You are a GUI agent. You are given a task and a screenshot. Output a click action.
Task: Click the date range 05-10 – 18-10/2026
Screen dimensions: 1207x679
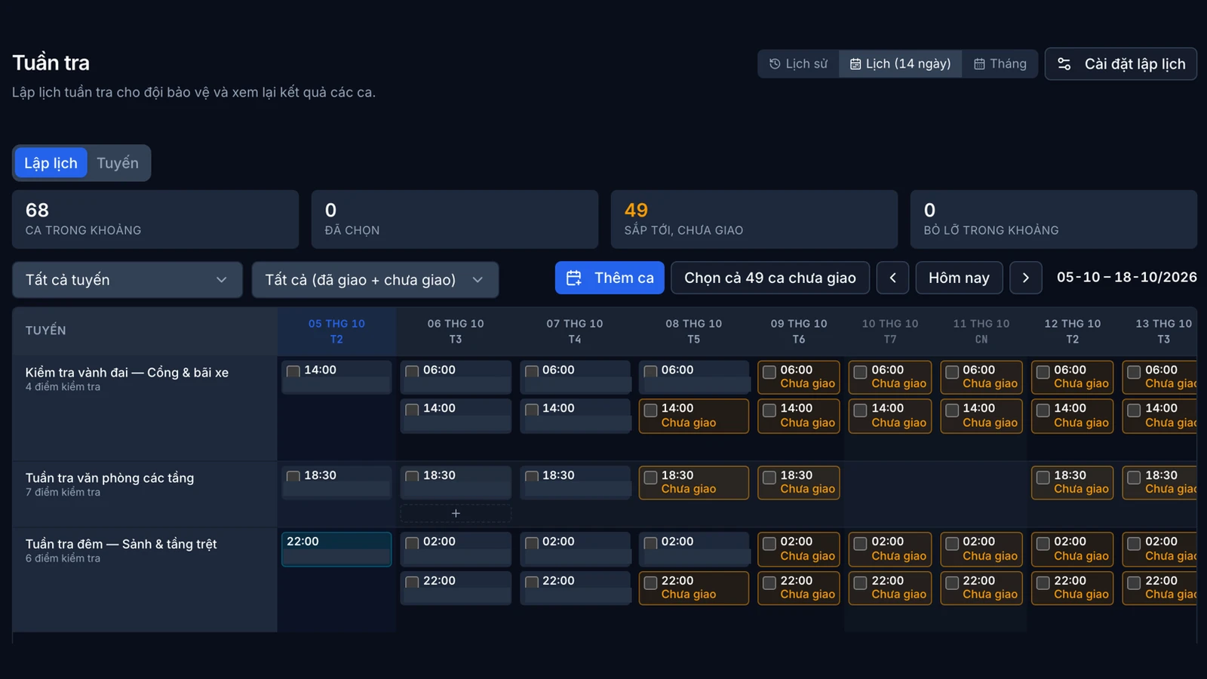tap(1126, 277)
